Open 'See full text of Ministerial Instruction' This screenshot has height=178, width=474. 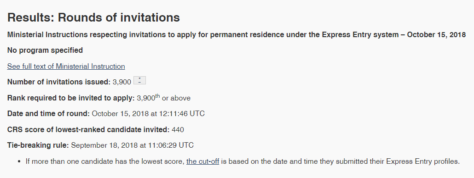[66, 66]
